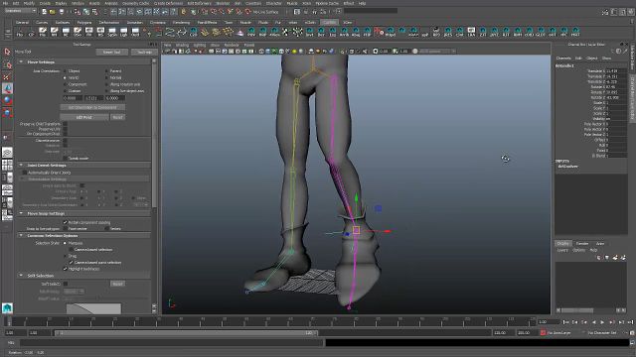This screenshot has height=357, width=636.
Task: Open the viewport Shading menu
Action: click(x=182, y=45)
